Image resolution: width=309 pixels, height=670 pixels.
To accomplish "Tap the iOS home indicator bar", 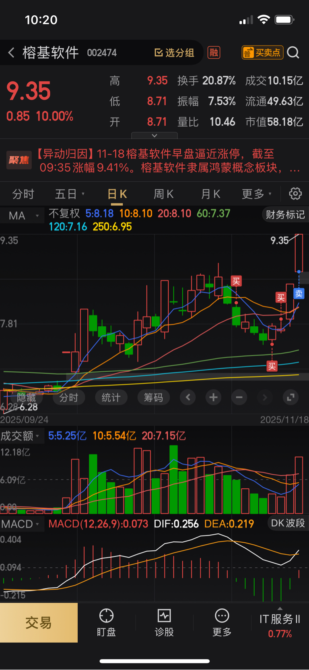I will click(154, 661).
